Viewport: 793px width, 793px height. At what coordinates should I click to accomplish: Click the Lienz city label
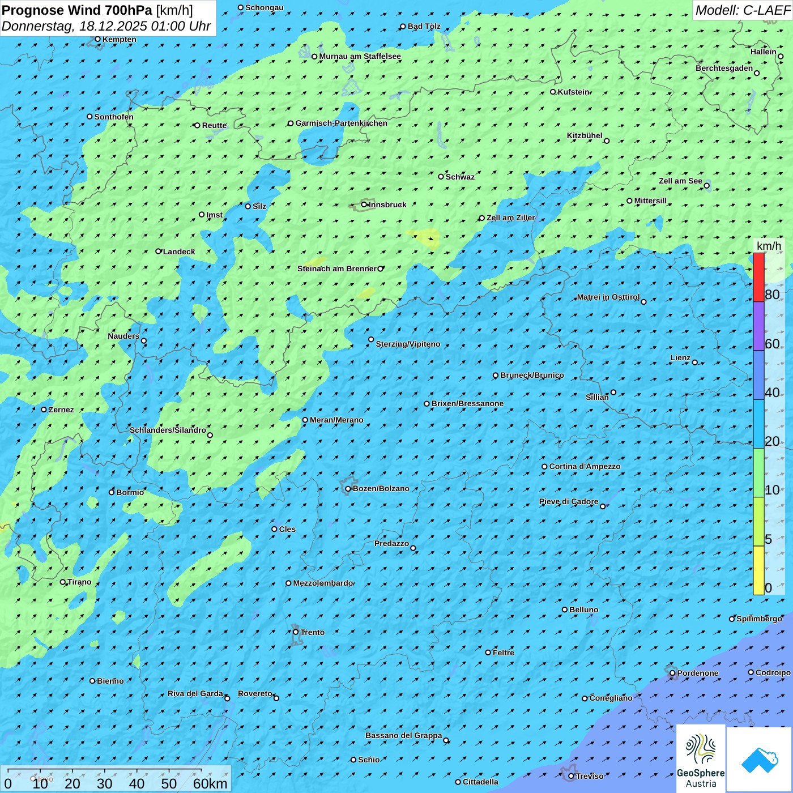680,357
